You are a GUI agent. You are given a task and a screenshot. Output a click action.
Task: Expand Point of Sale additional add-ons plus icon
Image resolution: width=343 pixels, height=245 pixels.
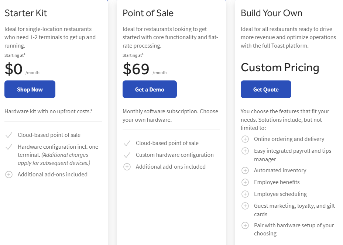tap(127, 167)
